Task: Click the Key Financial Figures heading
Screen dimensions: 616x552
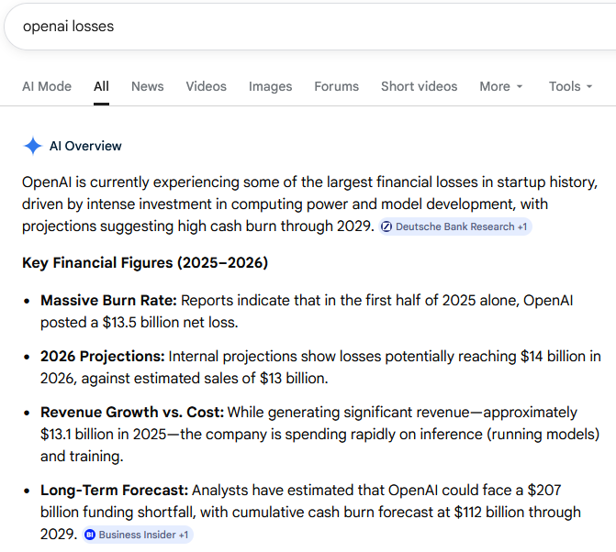Action: [x=145, y=262]
